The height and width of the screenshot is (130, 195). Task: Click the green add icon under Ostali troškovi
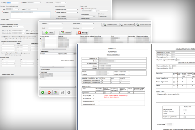click(43, 92)
